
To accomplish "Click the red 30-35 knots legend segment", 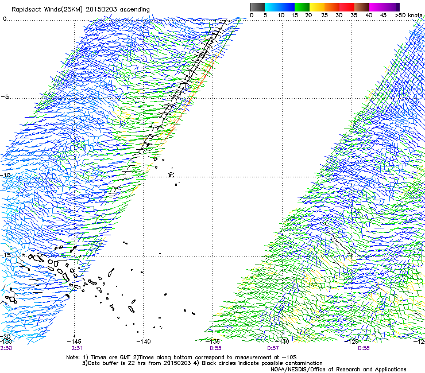I will 347,7.
